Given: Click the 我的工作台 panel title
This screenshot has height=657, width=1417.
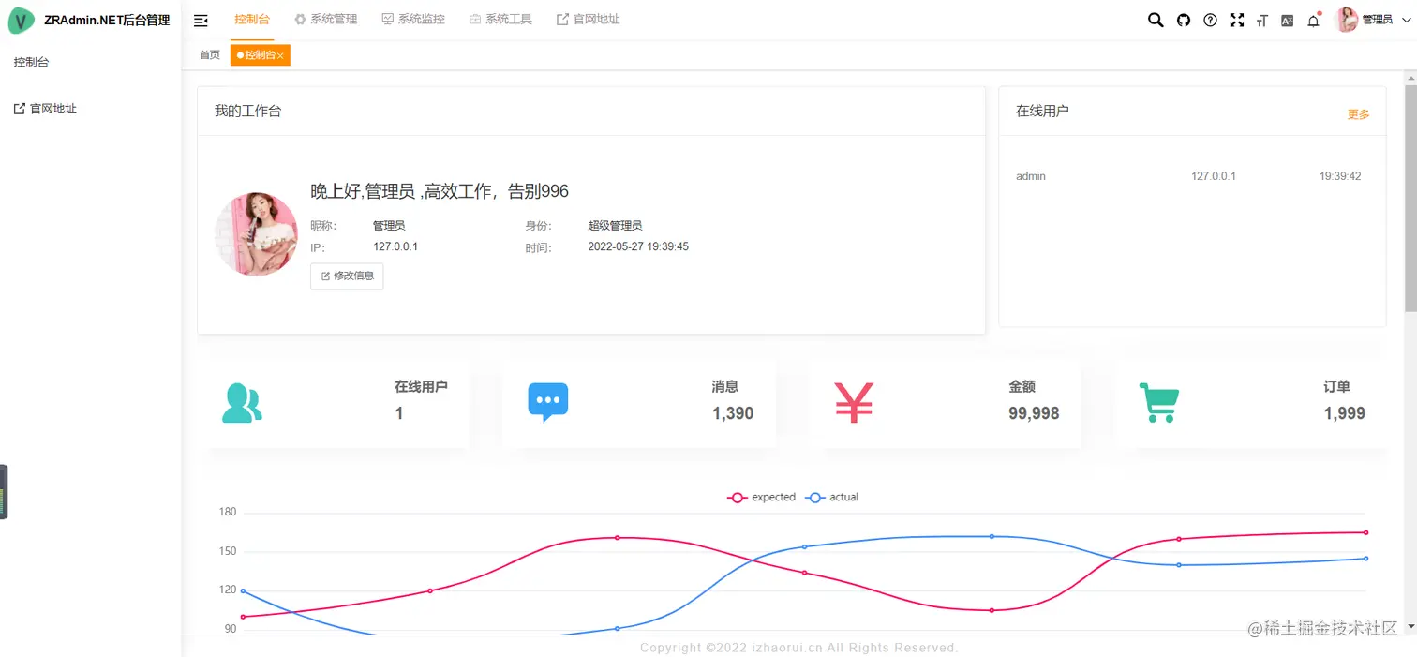Looking at the screenshot, I should [247, 111].
